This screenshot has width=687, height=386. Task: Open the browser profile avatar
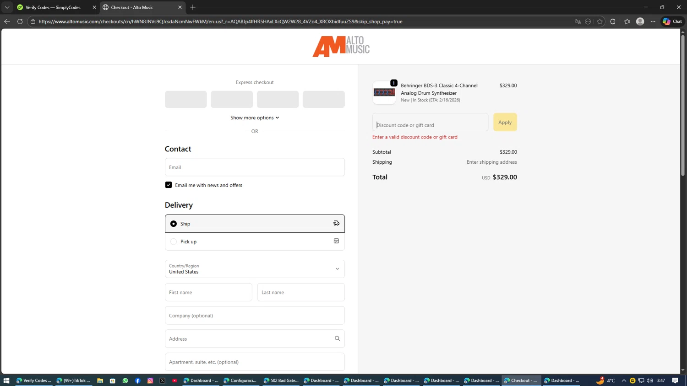[x=640, y=21]
